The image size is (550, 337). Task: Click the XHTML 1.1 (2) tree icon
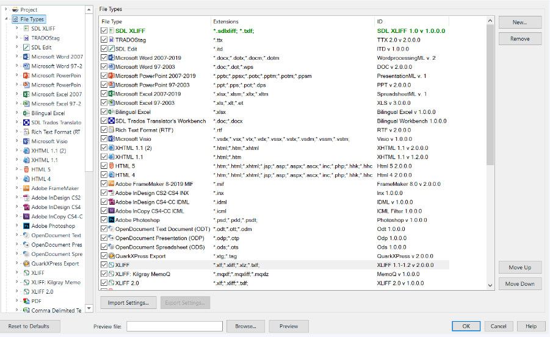pos(26,151)
